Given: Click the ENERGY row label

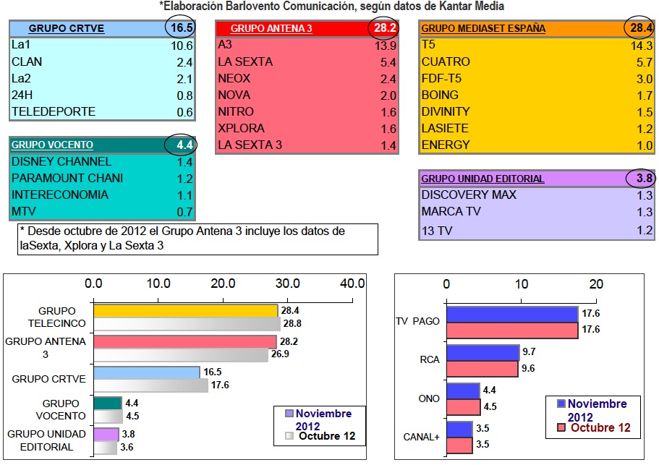Looking at the screenshot, I should click(x=446, y=145).
